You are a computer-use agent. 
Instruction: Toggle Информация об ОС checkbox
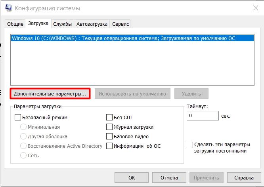click(109, 146)
